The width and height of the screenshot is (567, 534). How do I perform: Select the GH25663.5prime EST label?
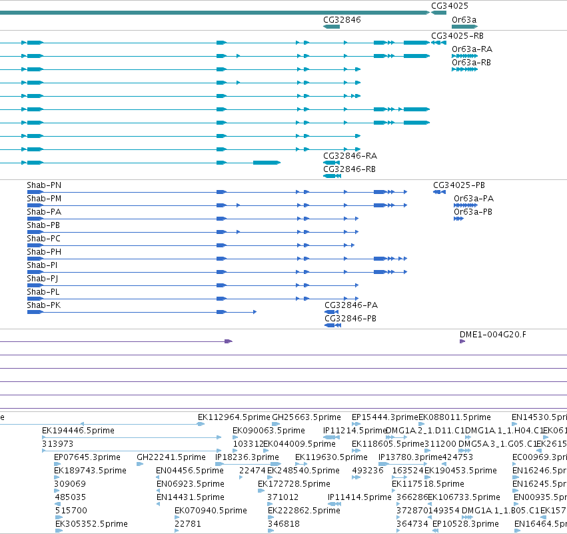pyautogui.click(x=306, y=417)
